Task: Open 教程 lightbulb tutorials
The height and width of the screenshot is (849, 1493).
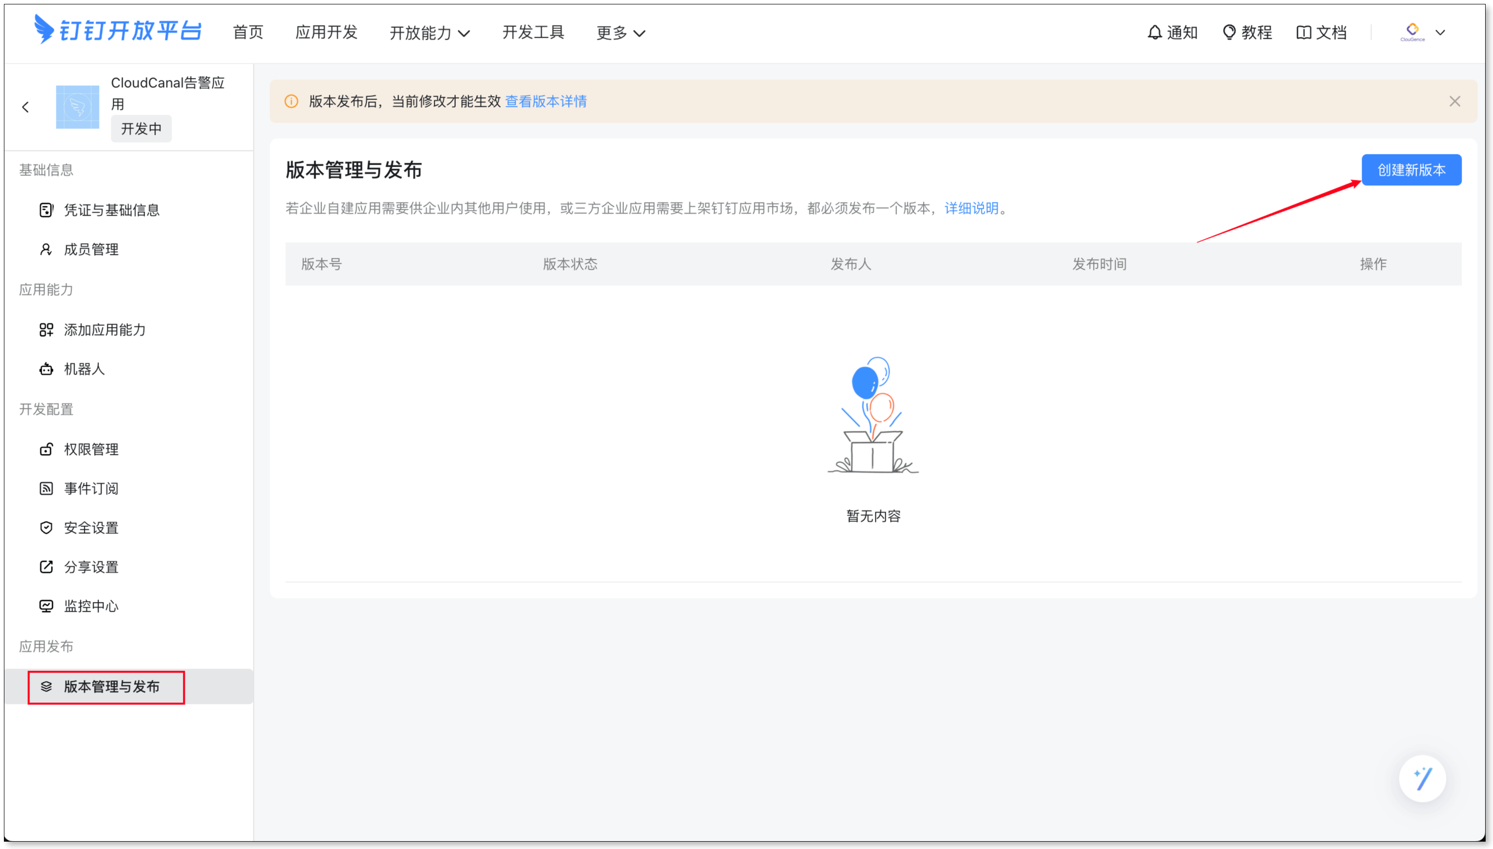Action: pos(1247,33)
